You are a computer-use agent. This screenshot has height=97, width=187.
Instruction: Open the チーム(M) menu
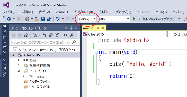point(143,12)
